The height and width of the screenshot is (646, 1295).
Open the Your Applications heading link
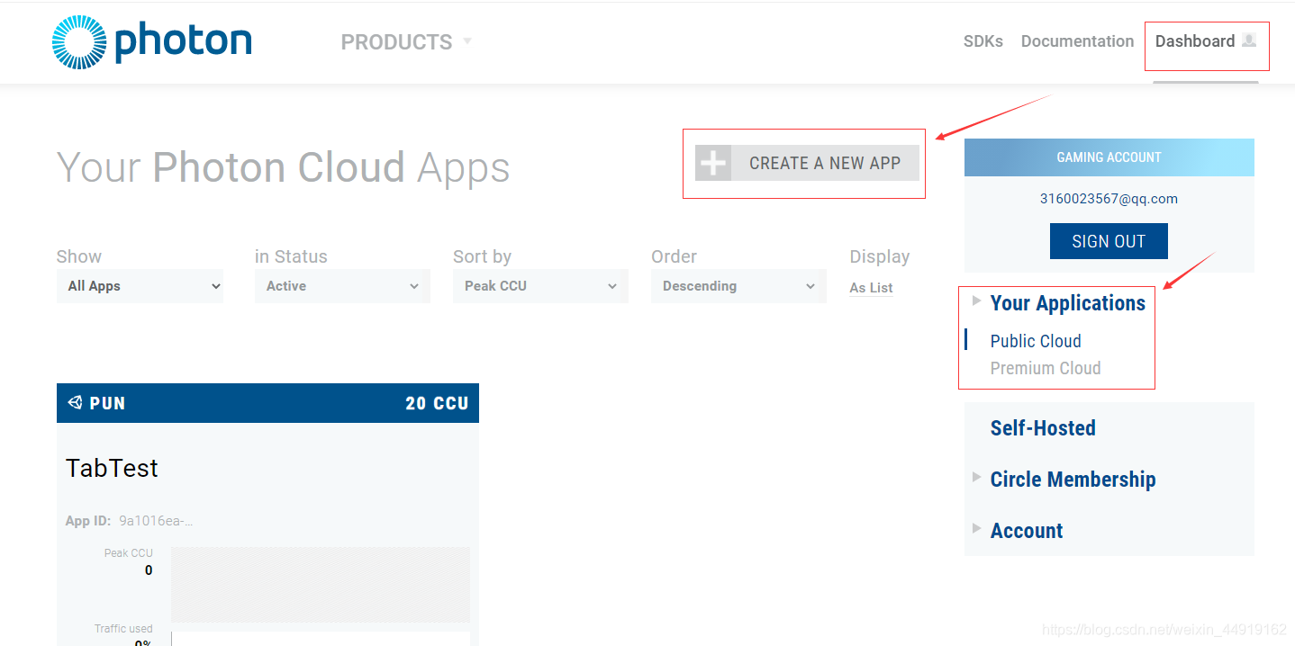coord(1068,303)
